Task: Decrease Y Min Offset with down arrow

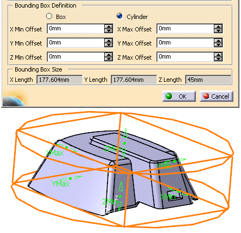Action: (109, 45)
